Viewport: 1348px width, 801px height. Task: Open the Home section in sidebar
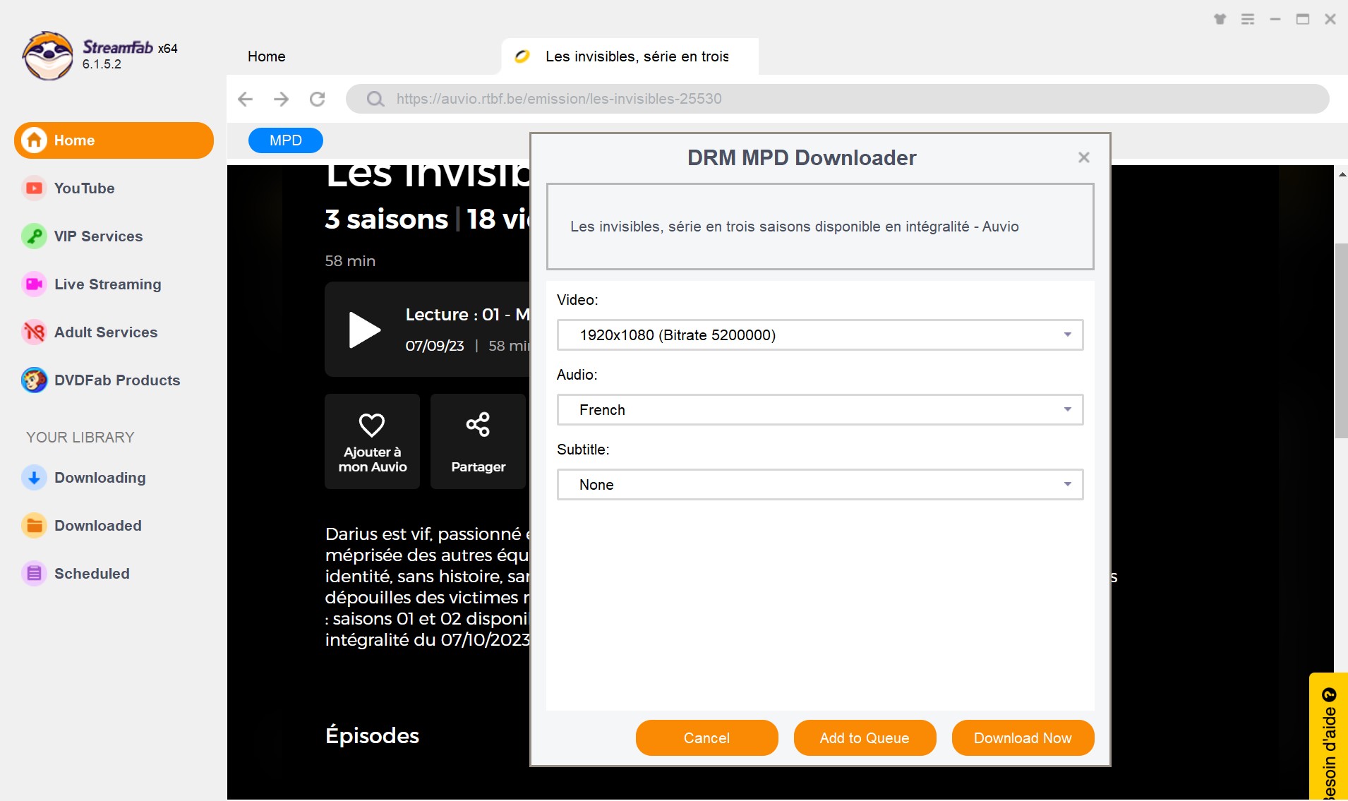coord(114,140)
